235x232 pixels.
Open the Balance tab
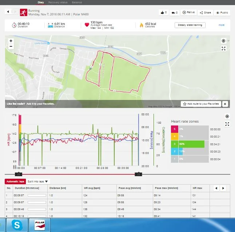tap(77, 3)
